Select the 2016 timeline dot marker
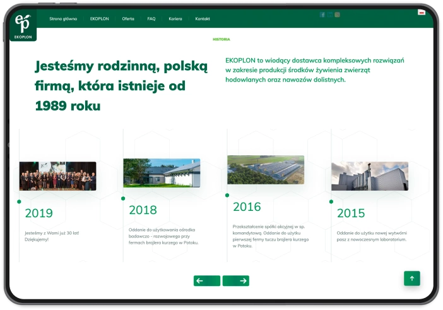 coord(227,195)
